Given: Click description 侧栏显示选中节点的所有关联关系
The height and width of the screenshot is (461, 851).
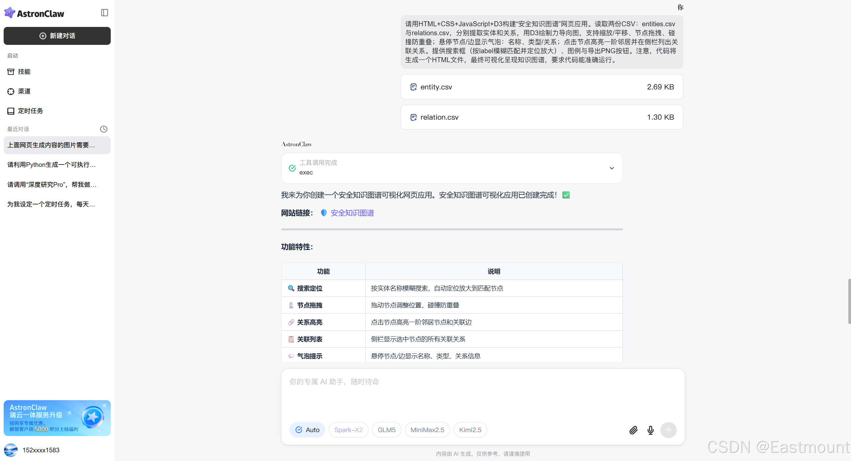Looking at the screenshot, I should [418, 339].
